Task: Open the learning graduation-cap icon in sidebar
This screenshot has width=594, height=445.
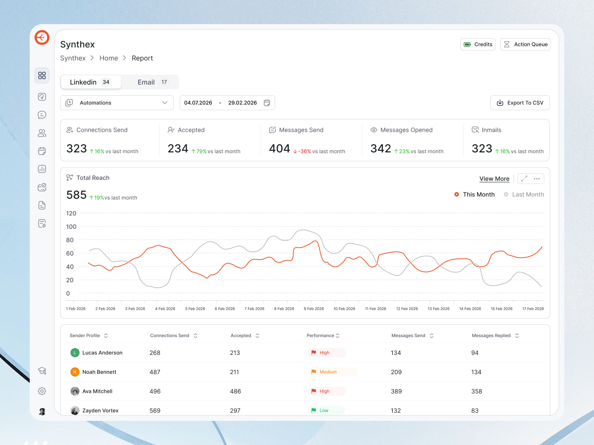Action: point(42,371)
